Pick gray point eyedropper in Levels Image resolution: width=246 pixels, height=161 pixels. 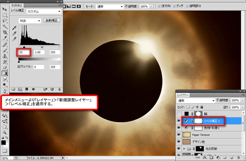[x=14, y=33]
